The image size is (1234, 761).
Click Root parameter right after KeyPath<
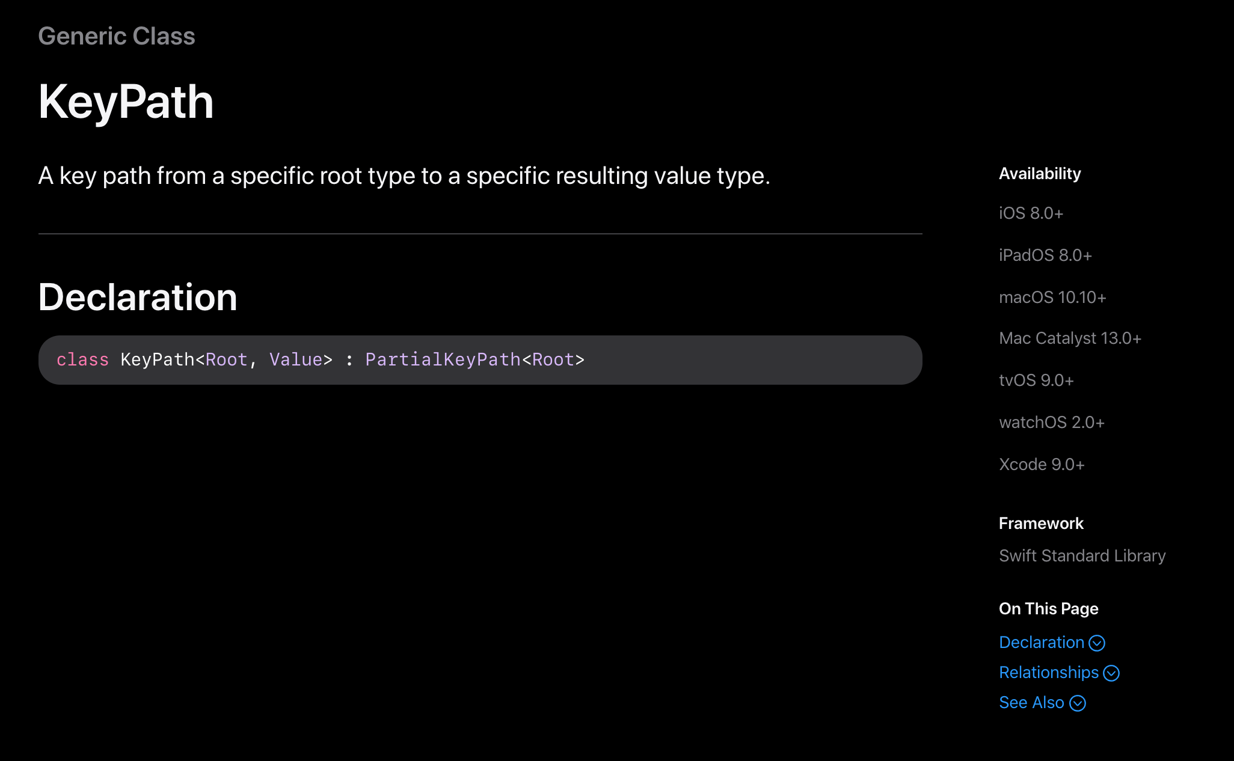click(x=226, y=359)
